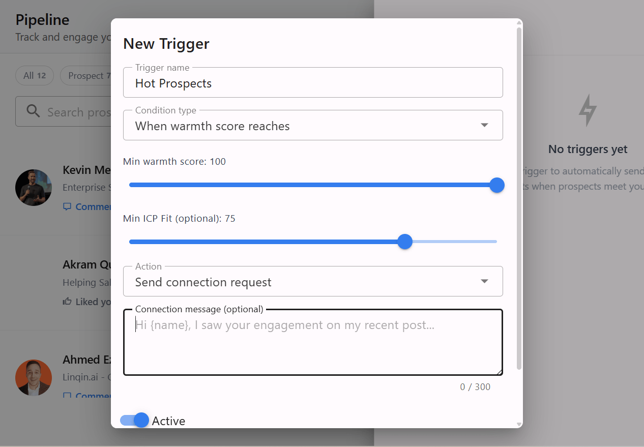
Task: Click the New Trigger dialog title
Action: pyautogui.click(x=166, y=43)
